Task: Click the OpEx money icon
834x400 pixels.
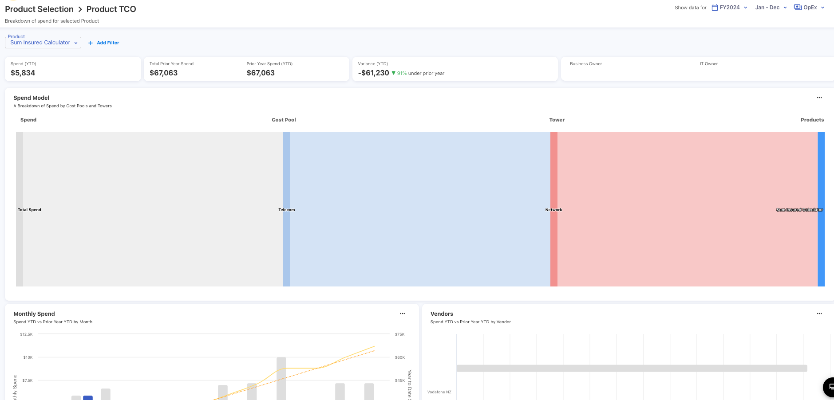Action: tap(798, 8)
